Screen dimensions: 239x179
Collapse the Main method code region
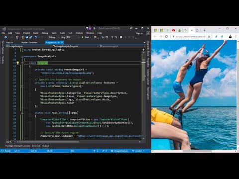coord(22,113)
